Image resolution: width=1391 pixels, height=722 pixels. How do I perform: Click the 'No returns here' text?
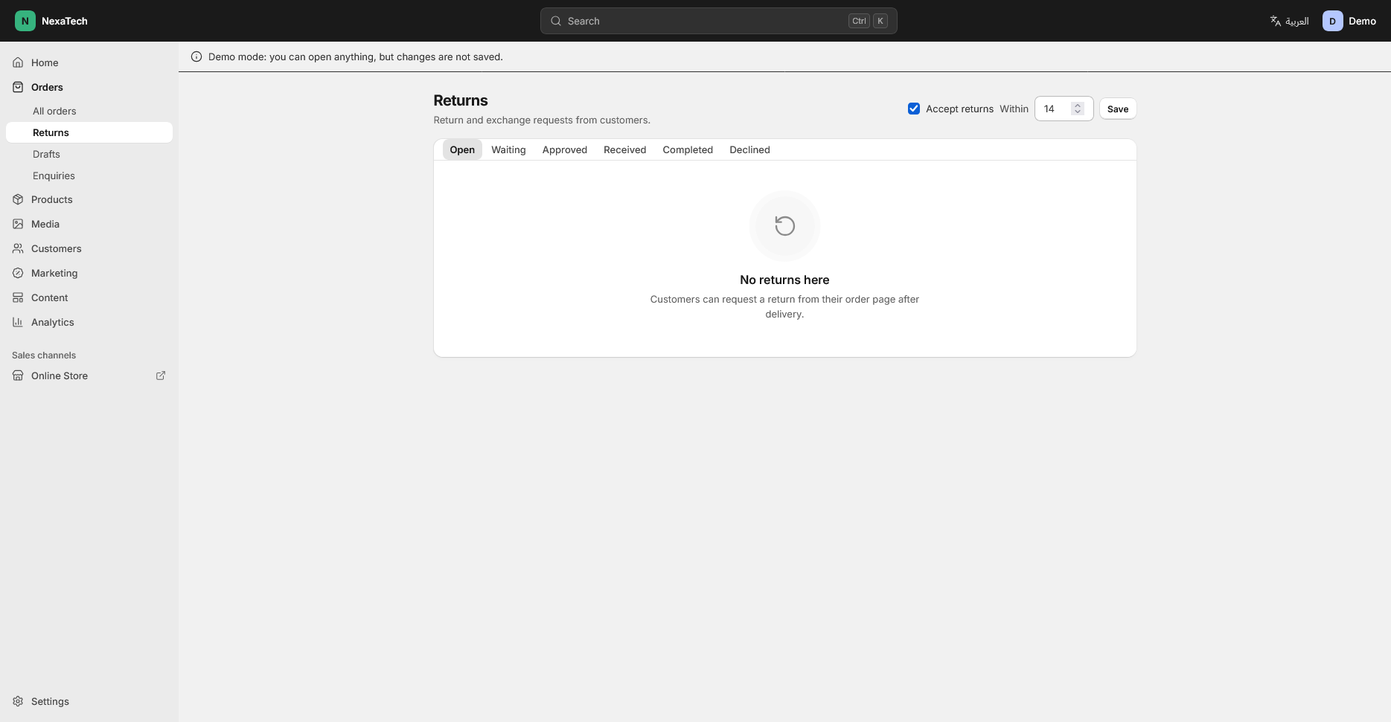click(x=784, y=280)
